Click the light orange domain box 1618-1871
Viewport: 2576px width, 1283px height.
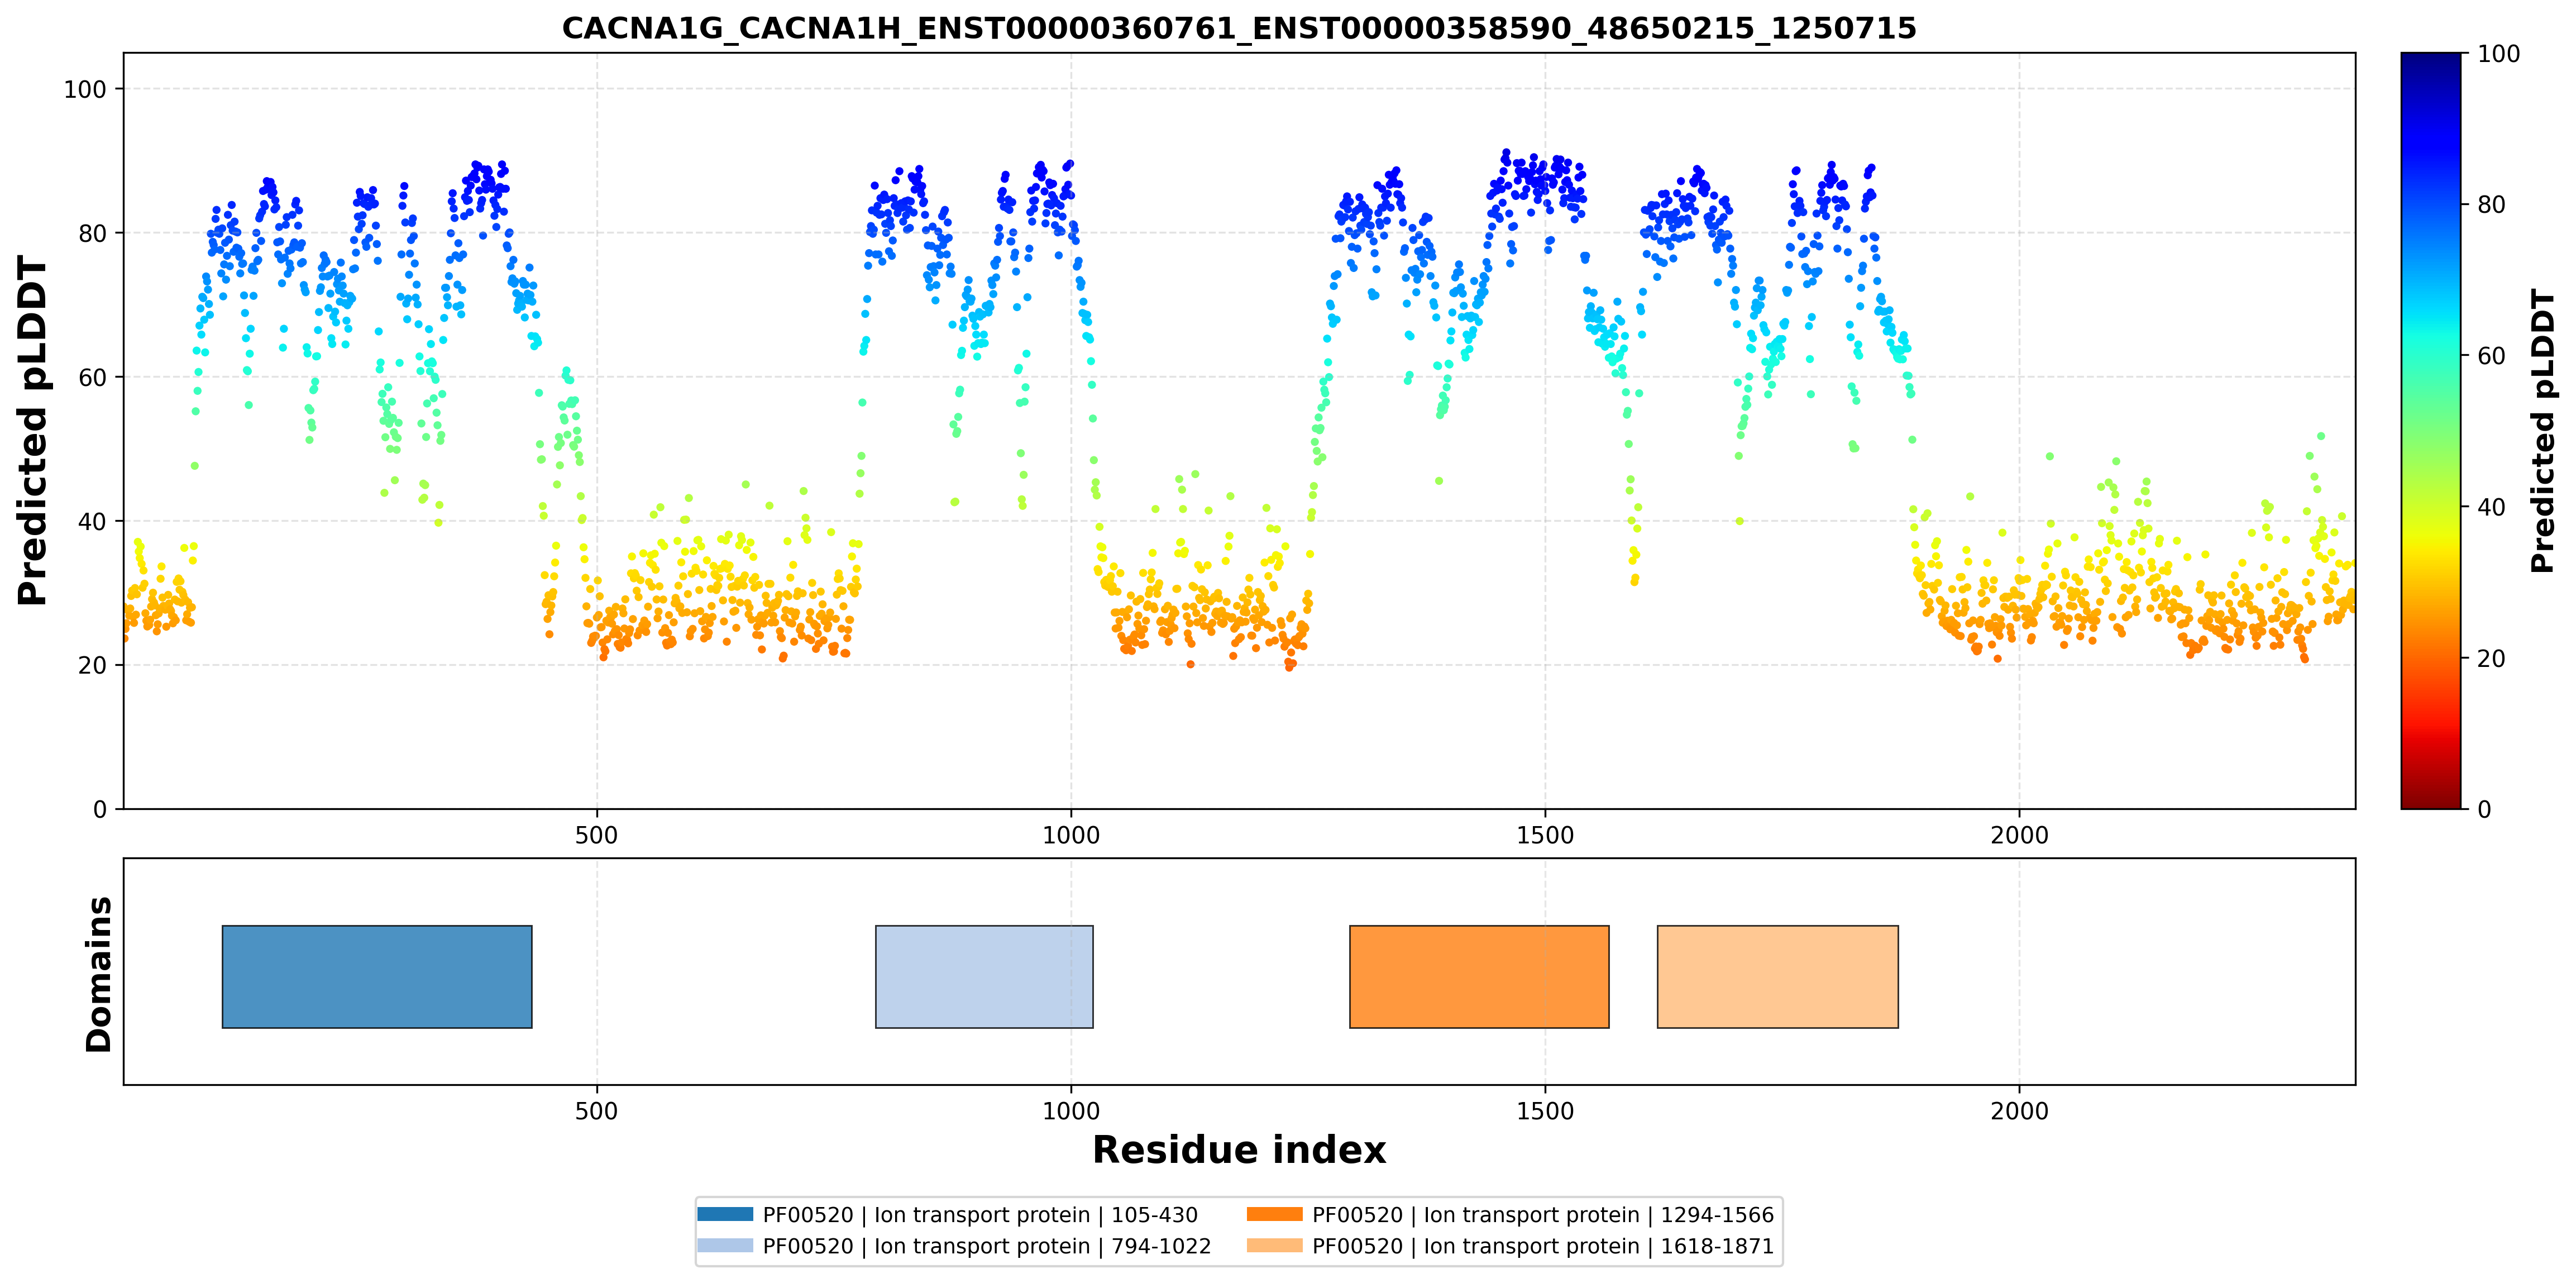pos(1778,976)
